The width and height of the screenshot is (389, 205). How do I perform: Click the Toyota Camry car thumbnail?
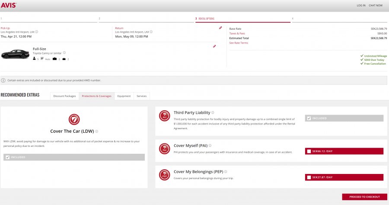15,54
